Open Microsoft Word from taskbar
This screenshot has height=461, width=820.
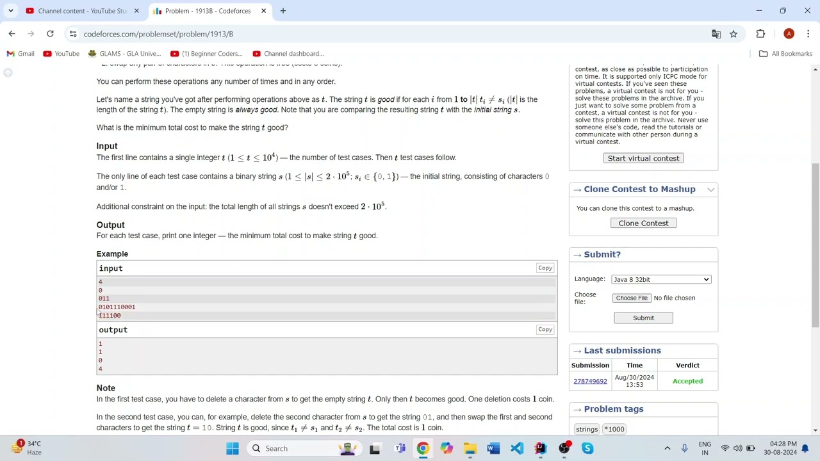point(493,449)
